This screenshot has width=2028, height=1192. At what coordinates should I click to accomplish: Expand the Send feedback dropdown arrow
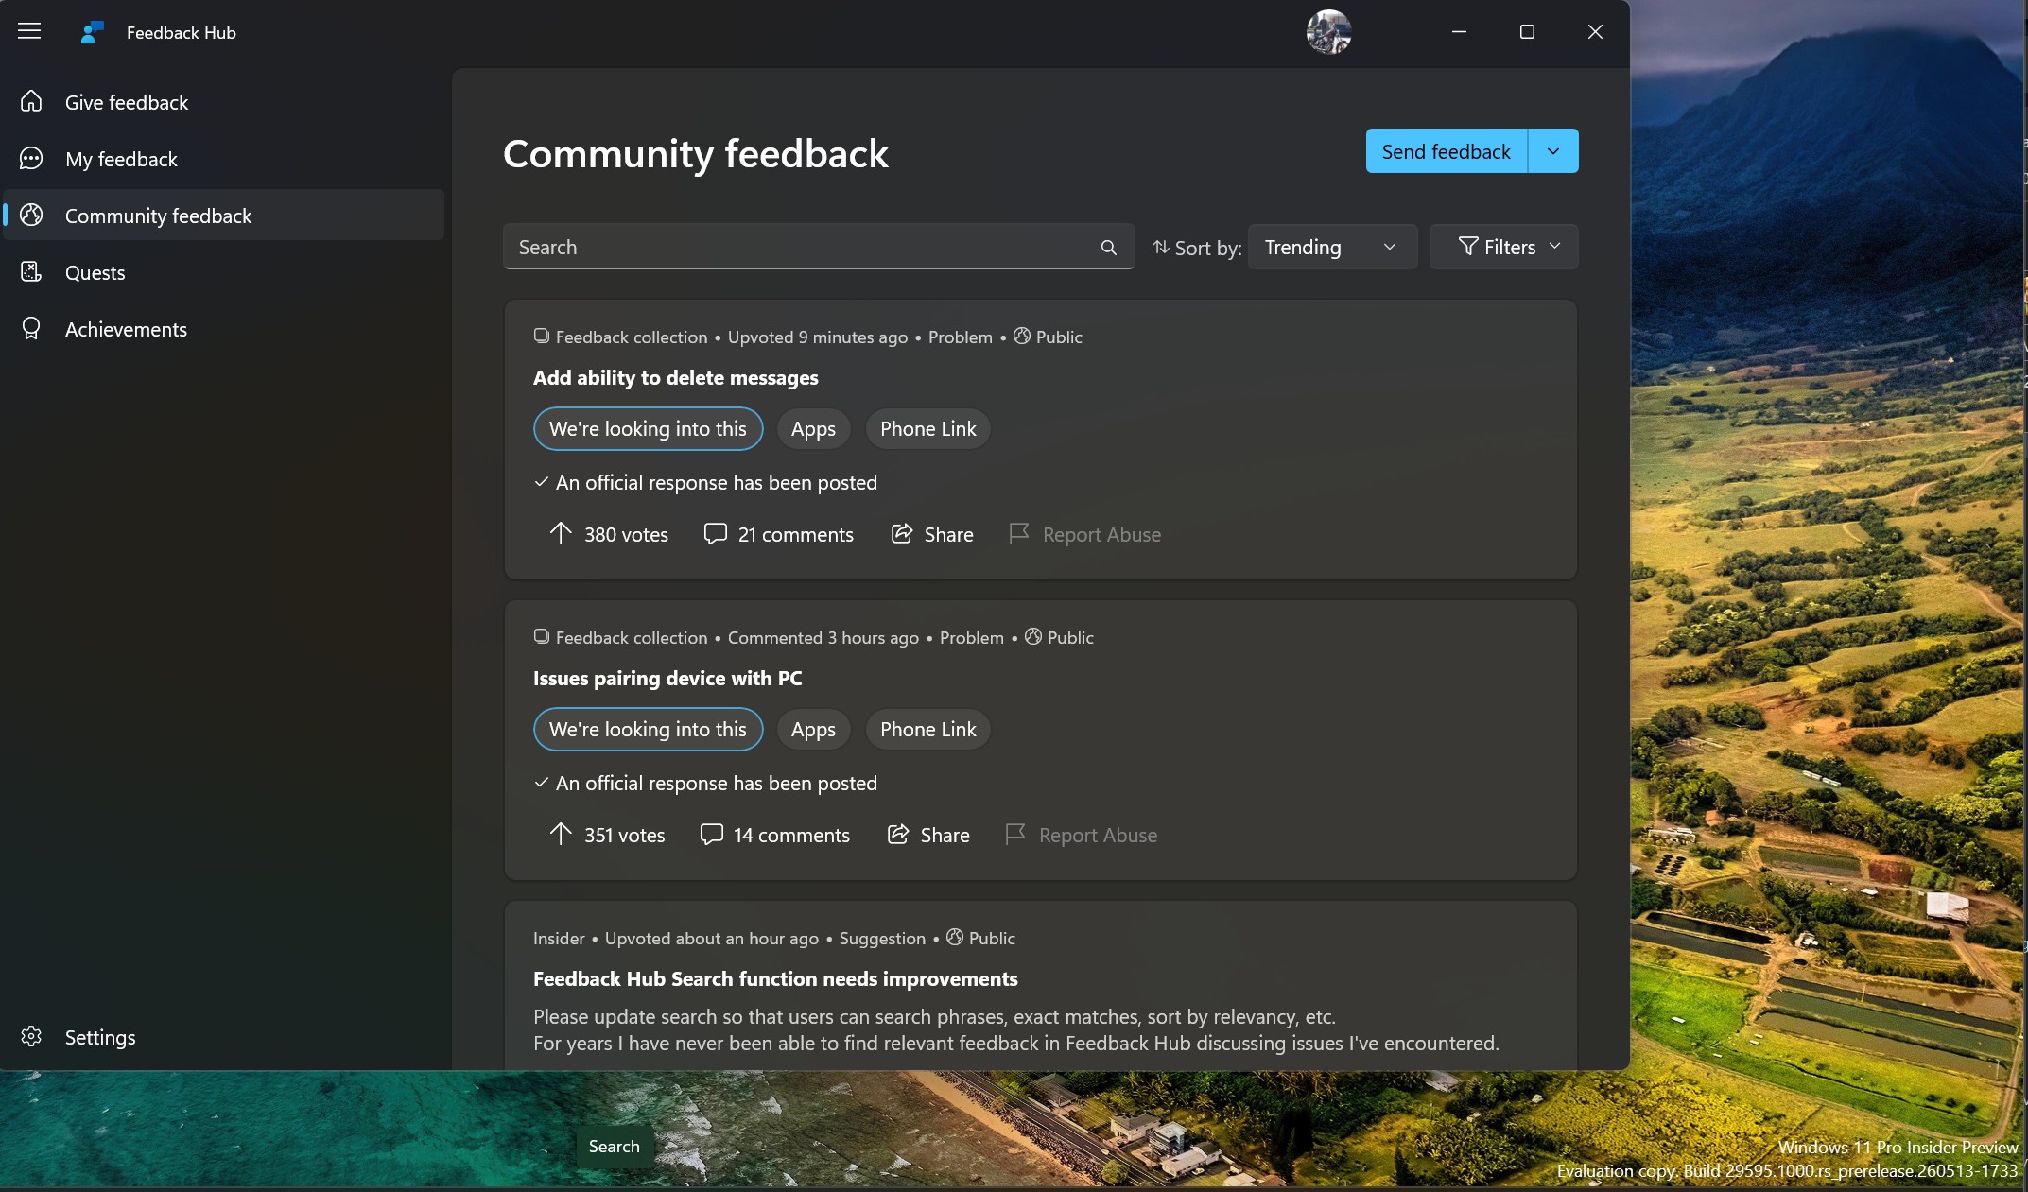1553,151
